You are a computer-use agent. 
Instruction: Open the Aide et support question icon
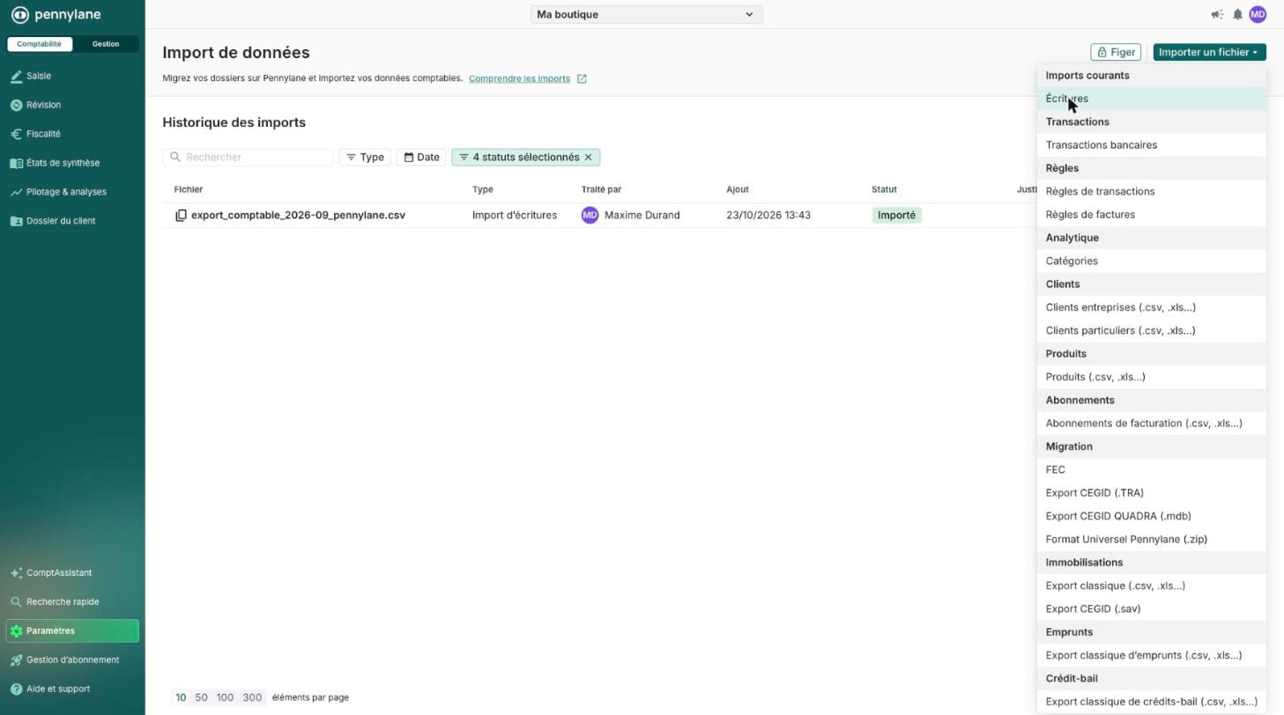pyautogui.click(x=16, y=689)
